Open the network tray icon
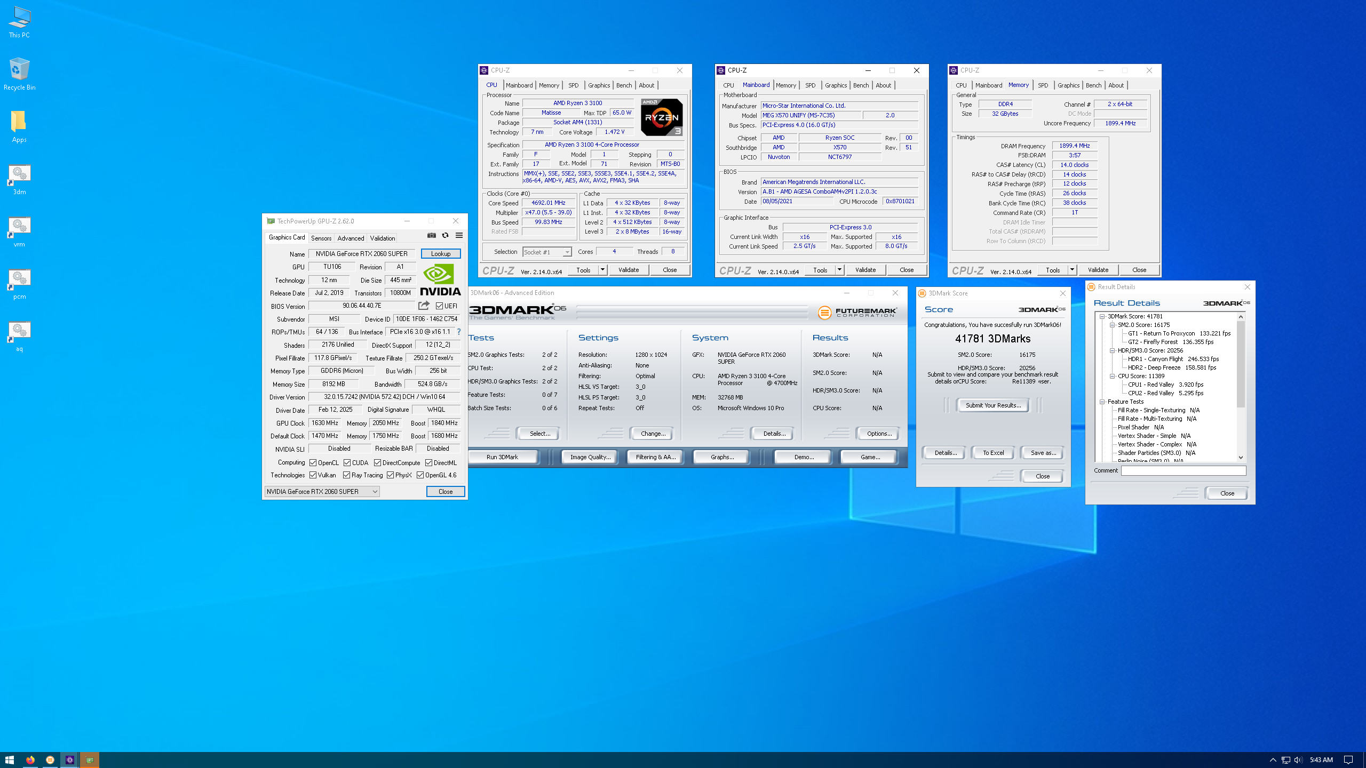Screen dimensions: 1366x768 click(x=1286, y=760)
